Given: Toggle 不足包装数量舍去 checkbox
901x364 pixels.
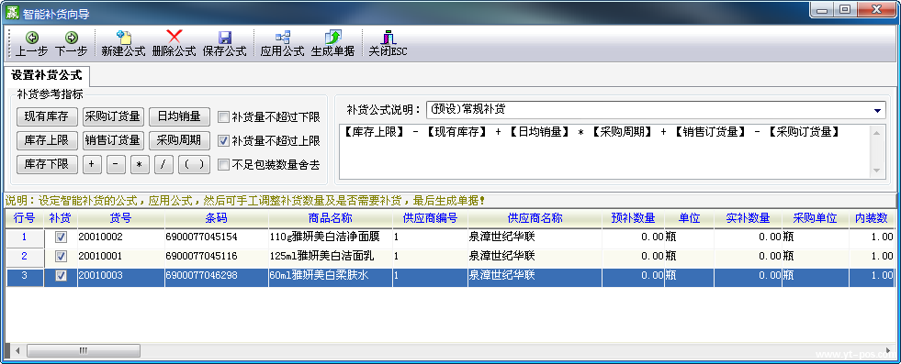Looking at the screenshot, I should tap(223, 165).
